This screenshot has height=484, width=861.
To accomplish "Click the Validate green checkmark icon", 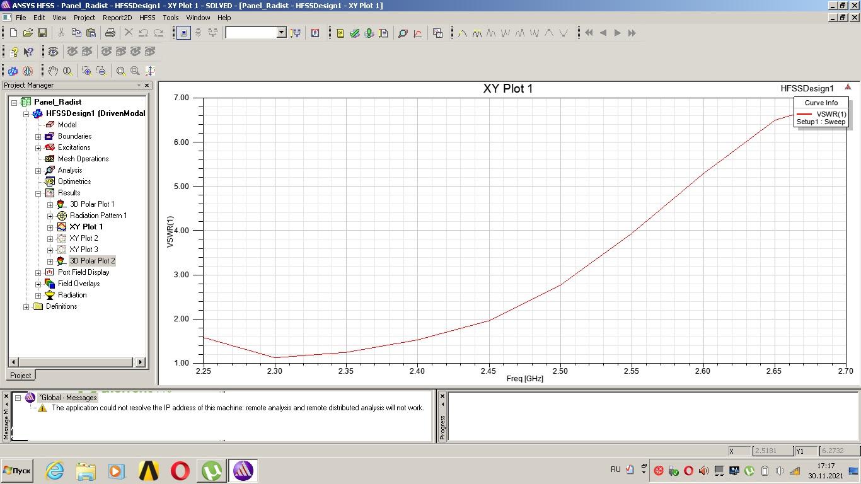I will coord(355,33).
